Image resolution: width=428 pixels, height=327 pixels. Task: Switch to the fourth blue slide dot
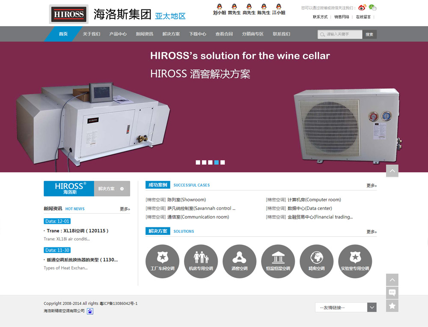coord(217,162)
